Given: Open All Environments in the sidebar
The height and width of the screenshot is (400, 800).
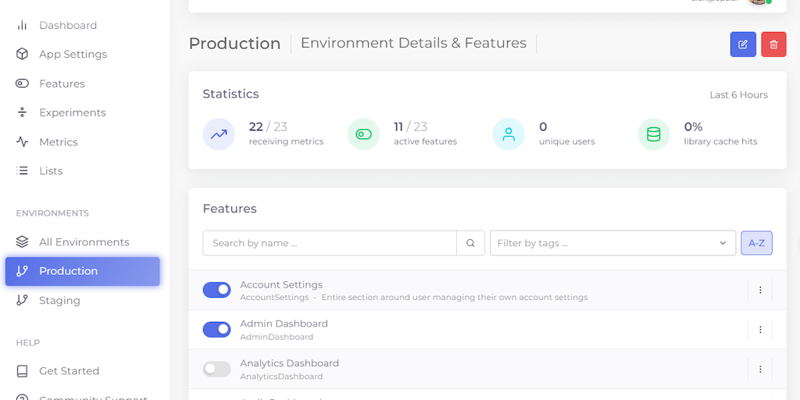Looking at the screenshot, I should [84, 242].
